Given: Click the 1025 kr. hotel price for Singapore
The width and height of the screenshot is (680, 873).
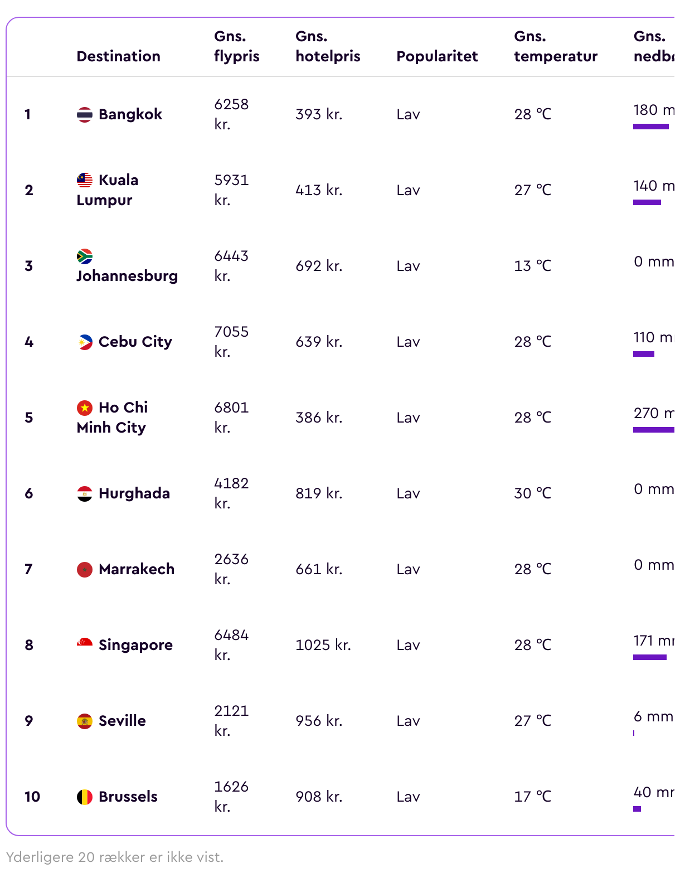Looking at the screenshot, I should pyautogui.click(x=323, y=645).
